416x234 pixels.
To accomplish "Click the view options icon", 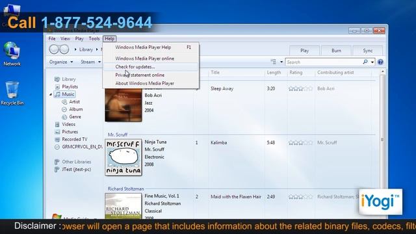I will point(273,62).
